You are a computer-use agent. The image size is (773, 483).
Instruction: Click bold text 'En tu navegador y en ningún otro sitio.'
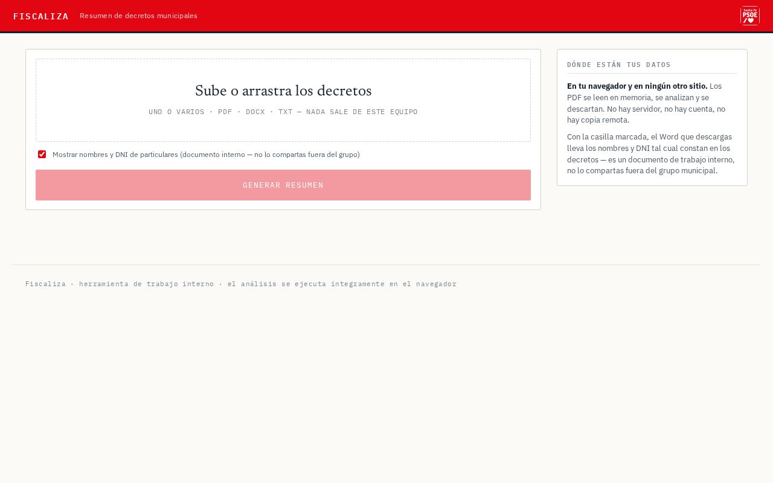tap(637, 86)
